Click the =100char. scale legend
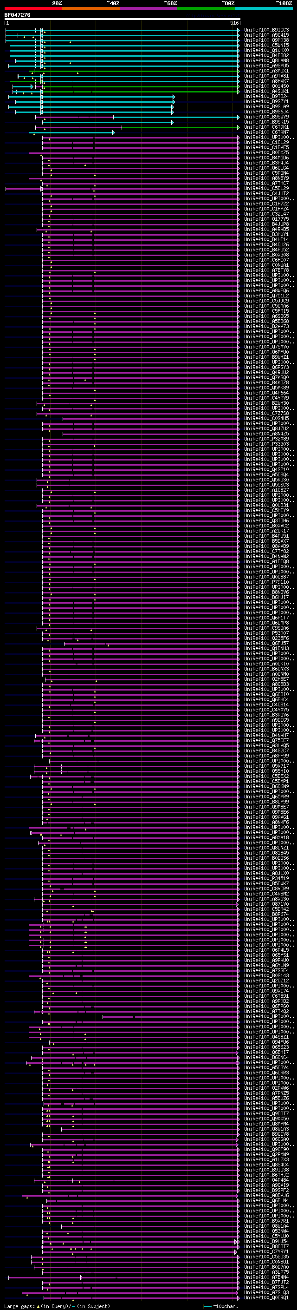Screen dimensions: 297x1310 221,1306
